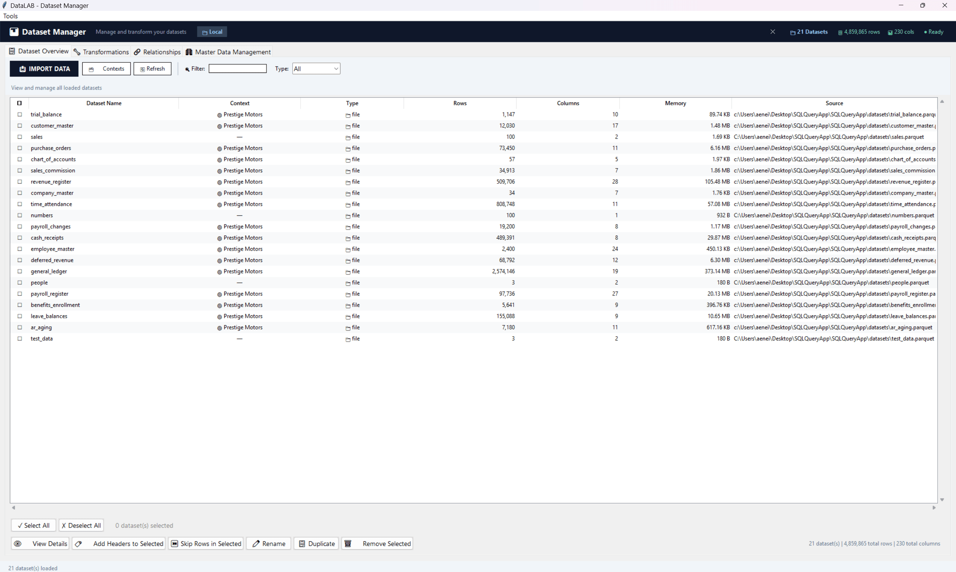Click the Import Data icon
956x572 pixels.
tap(23, 69)
